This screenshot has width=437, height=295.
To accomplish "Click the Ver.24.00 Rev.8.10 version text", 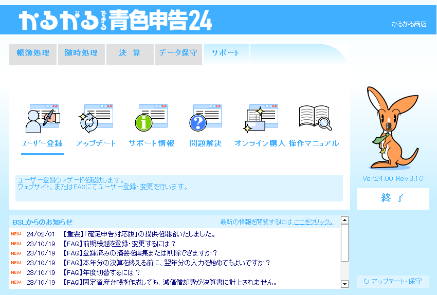I will click(393, 178).
